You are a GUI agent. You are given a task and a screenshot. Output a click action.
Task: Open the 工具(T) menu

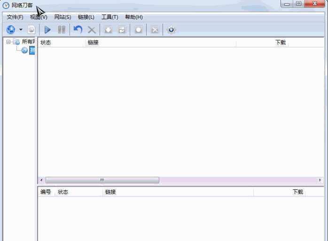point(110,17)
